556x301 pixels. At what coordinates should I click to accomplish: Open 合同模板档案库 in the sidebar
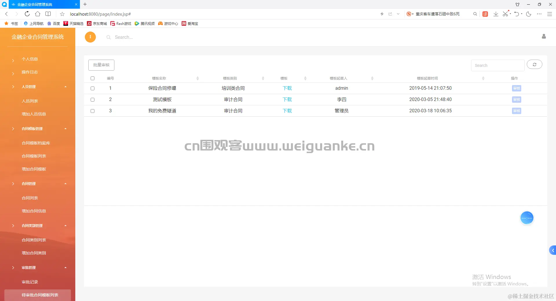click(x=36, y=143)
